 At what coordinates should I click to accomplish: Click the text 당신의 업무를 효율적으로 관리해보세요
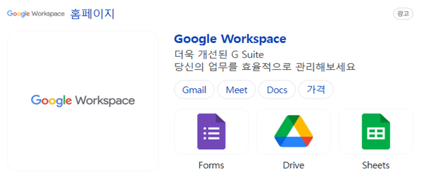(265, 67)
